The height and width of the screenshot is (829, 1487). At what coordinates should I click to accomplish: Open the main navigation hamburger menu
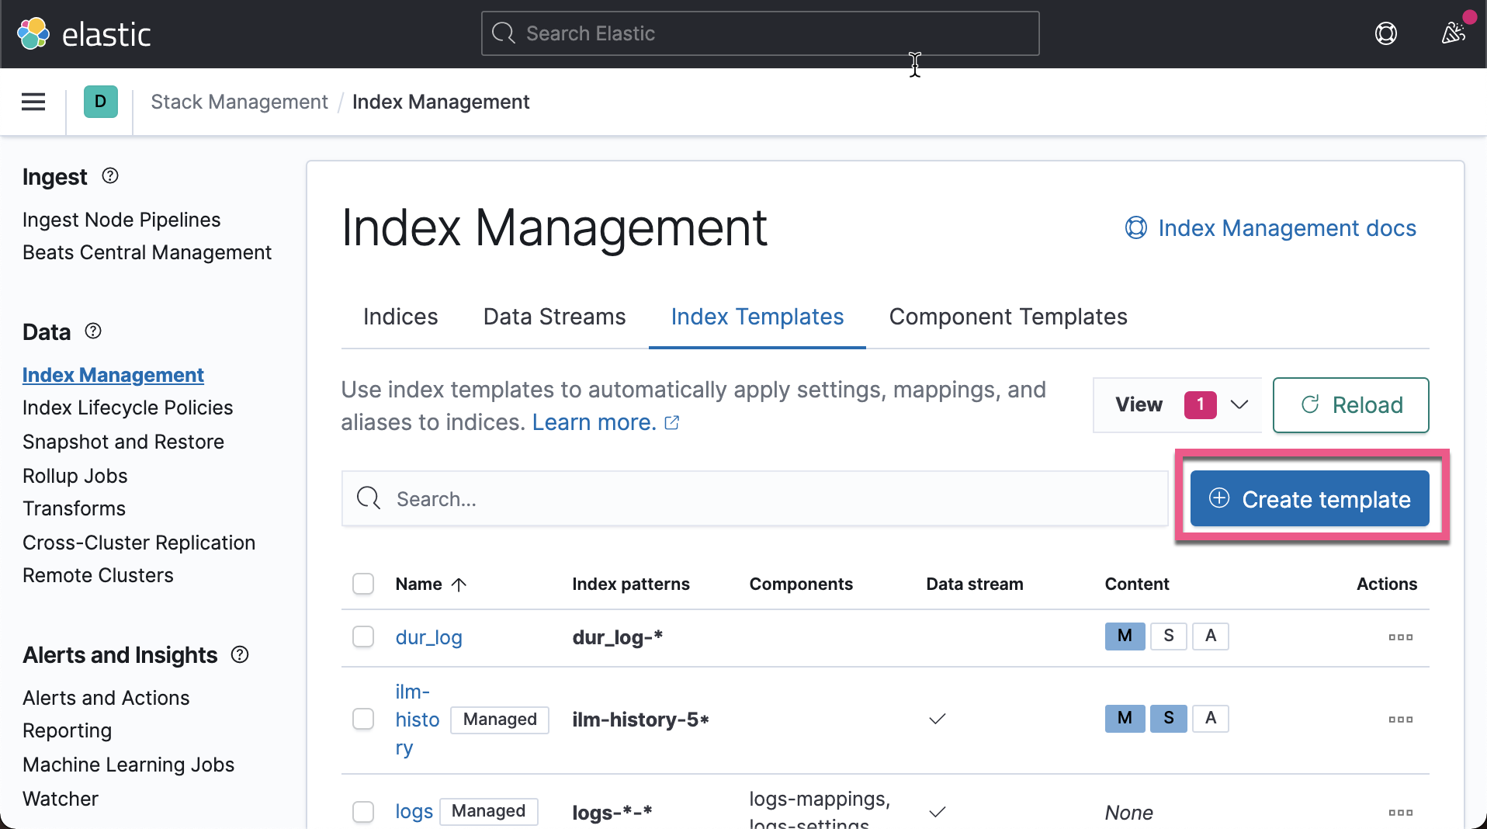[x=33, y=102]
